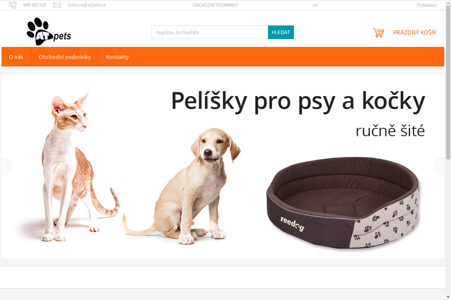Click the Pelíšky pro psy a kočky headline
This screenshot has height=300, width=451.
point(298,100)
